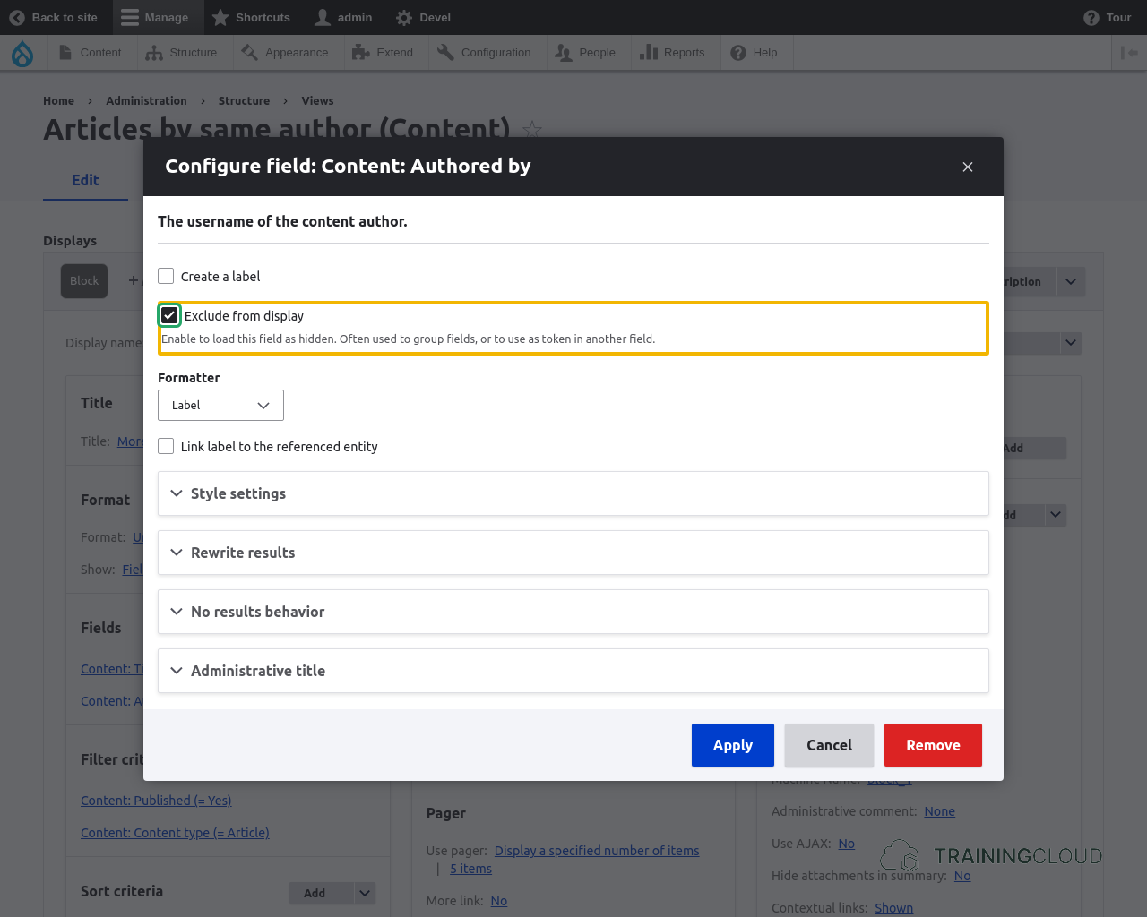Click the Structure hierarchy icon
Image resolution: width=1147 pixels, height=917 pixels.
click(154, 53)
